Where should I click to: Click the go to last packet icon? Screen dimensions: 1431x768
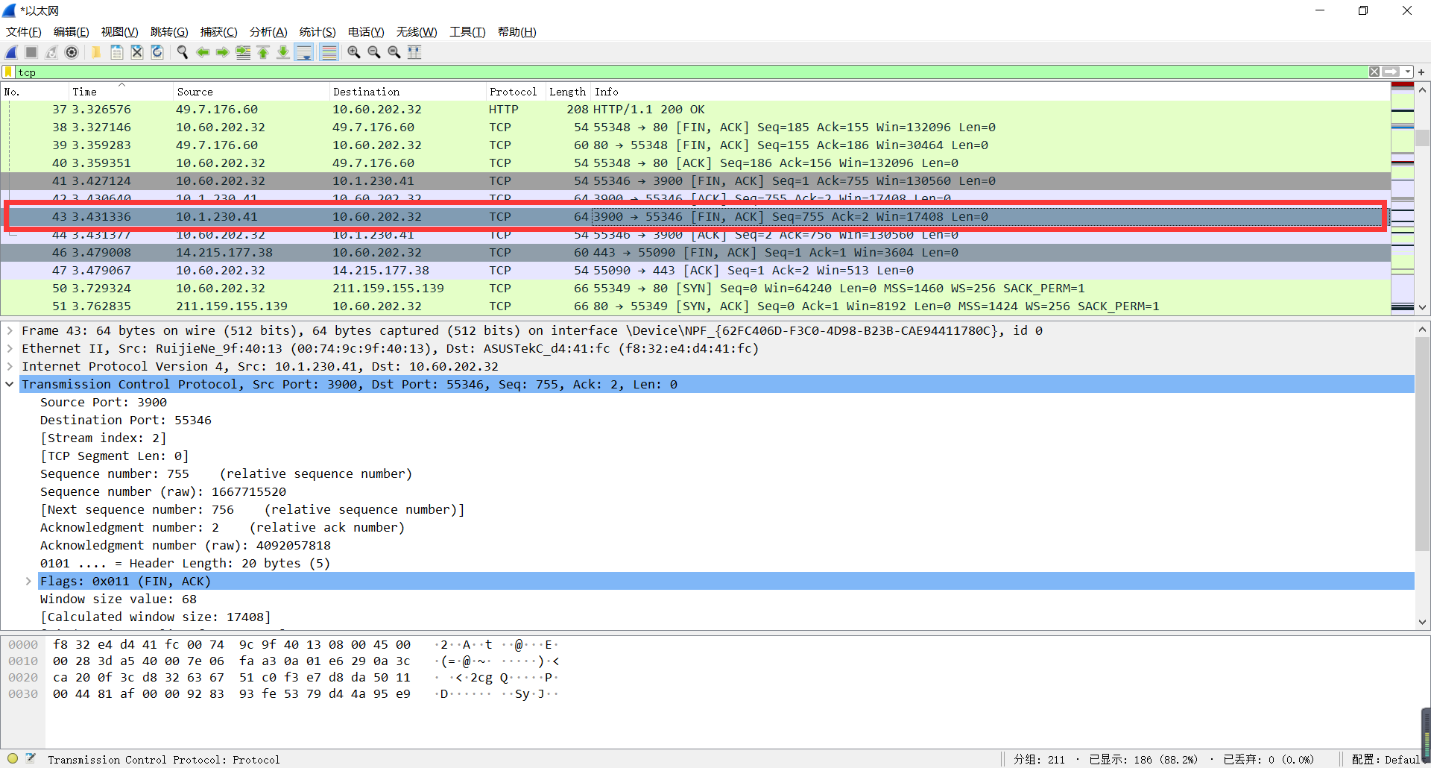tap(283, 52)
